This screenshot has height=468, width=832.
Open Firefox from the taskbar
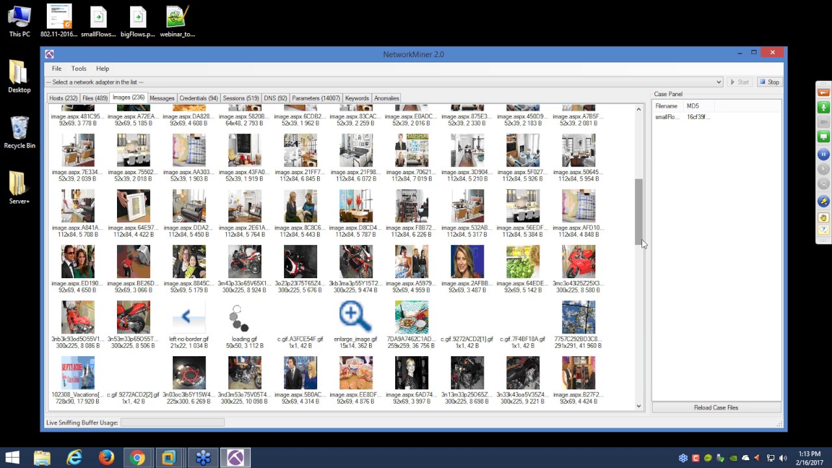coord(106,458)
